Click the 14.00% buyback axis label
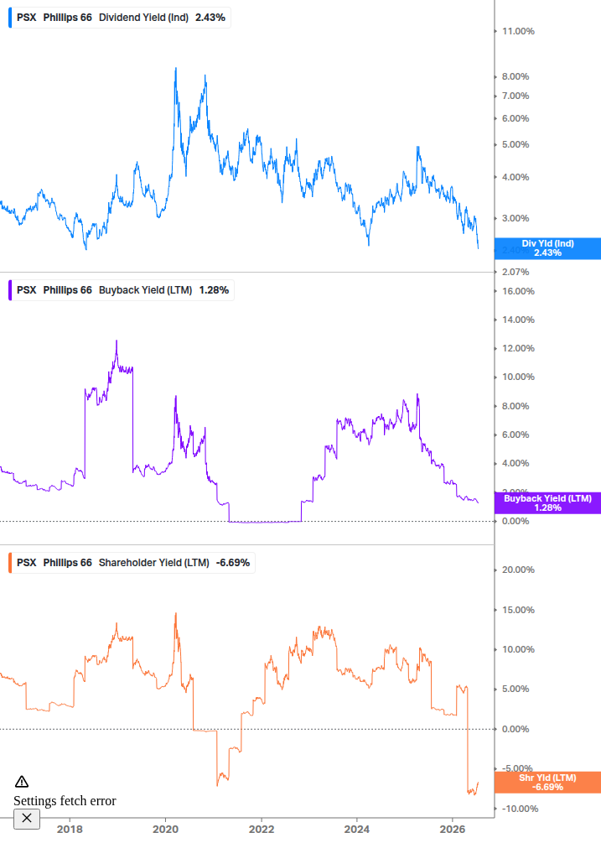 [x=518, y=320]
